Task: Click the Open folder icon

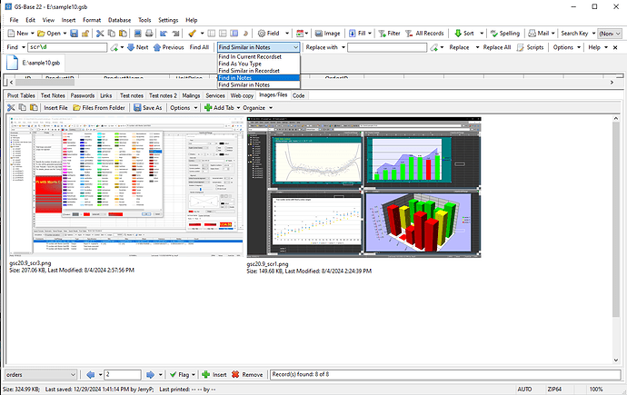Action: tap(41, 34)
